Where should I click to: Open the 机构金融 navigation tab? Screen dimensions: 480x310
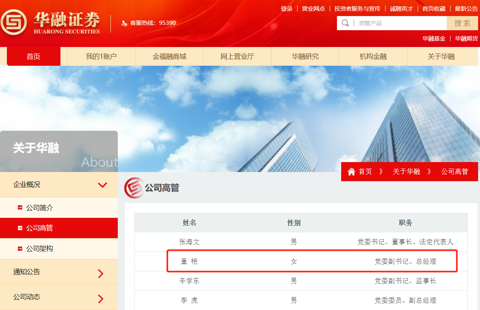tap(373, 56)
